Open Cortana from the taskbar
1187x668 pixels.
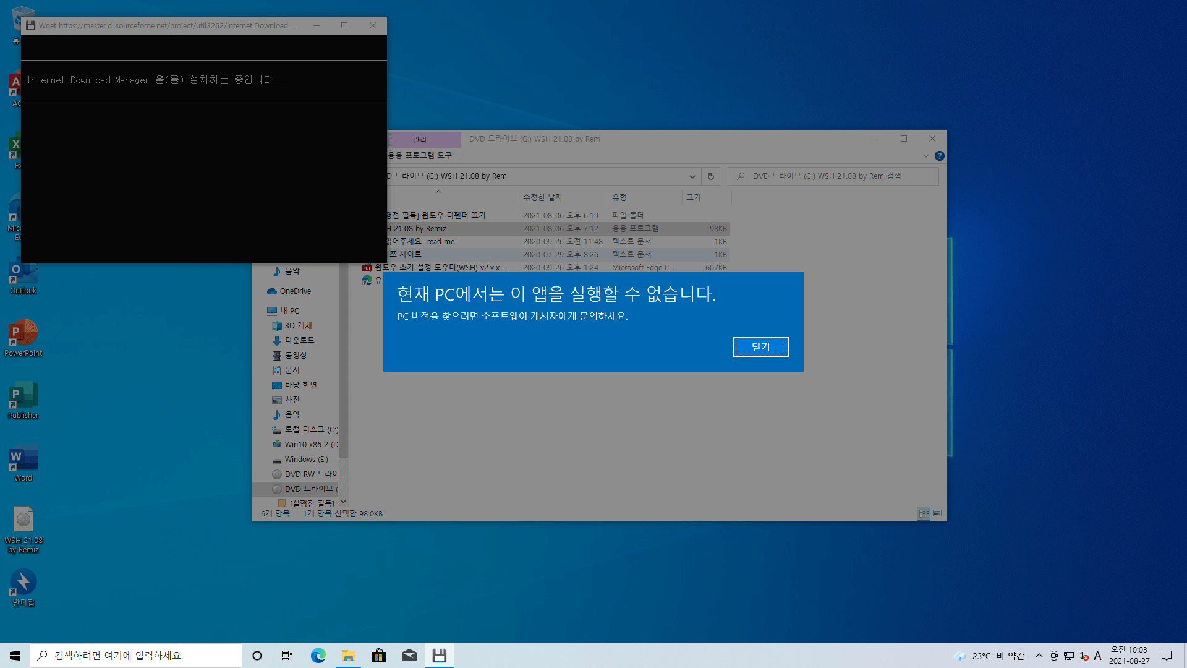point(257,656)
